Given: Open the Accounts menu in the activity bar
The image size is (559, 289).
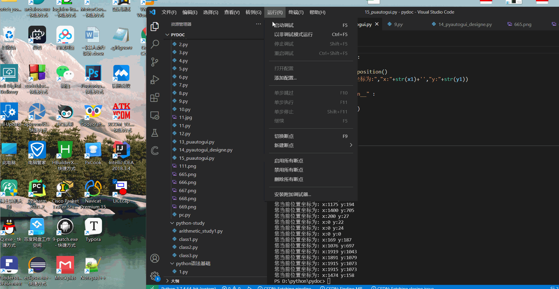Looking at the screenshot, I should (154, 258).
